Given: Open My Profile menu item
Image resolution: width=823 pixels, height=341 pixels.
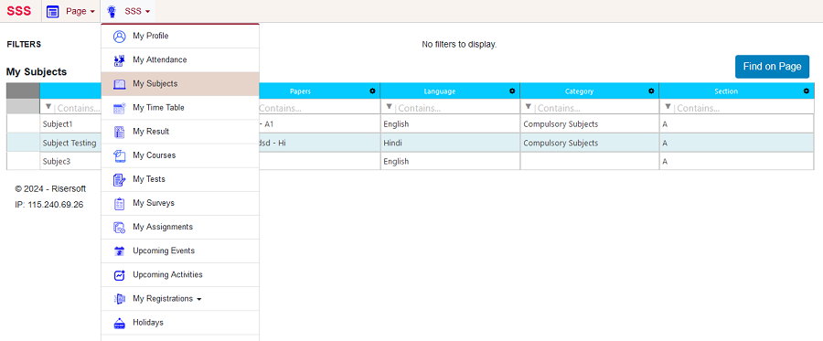Looking at the screenshot, I should click(x=180, y=37).
